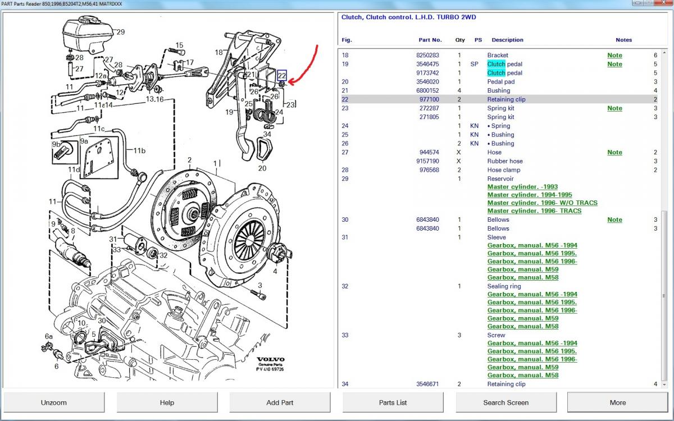Click parts list scrollbar down arrow

pos(665,384)
